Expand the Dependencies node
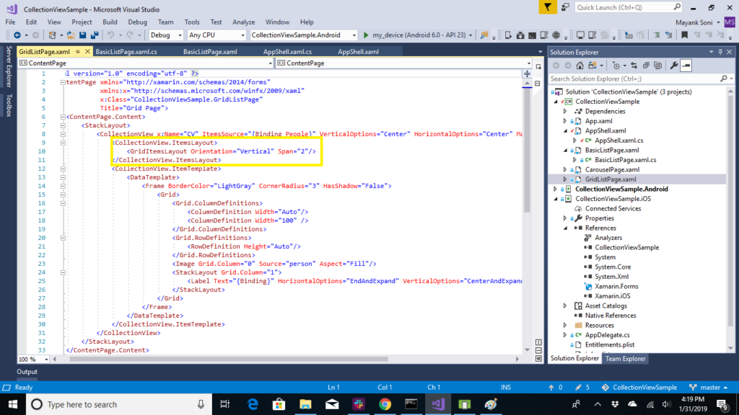The image size is (739, 415). tap(565, 112)
